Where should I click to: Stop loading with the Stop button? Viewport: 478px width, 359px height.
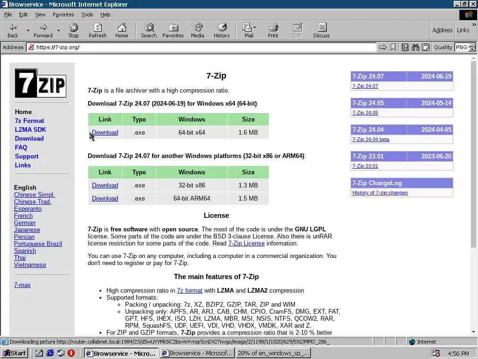click(73, 30)
